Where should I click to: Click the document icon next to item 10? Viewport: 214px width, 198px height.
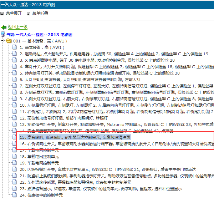[15, 105]
